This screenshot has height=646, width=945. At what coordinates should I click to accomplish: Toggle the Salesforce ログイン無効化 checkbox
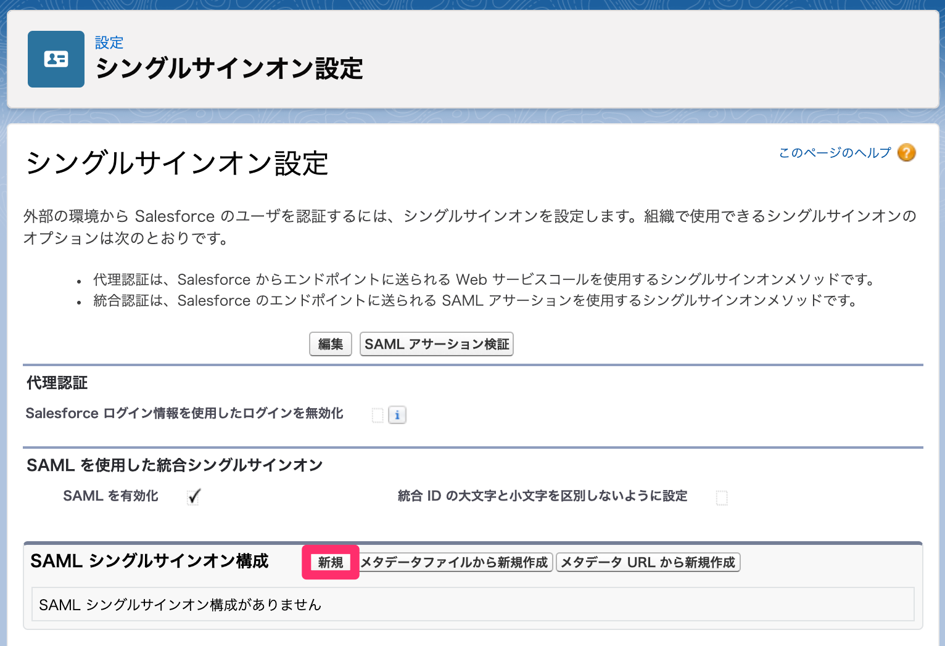(378, 415)
